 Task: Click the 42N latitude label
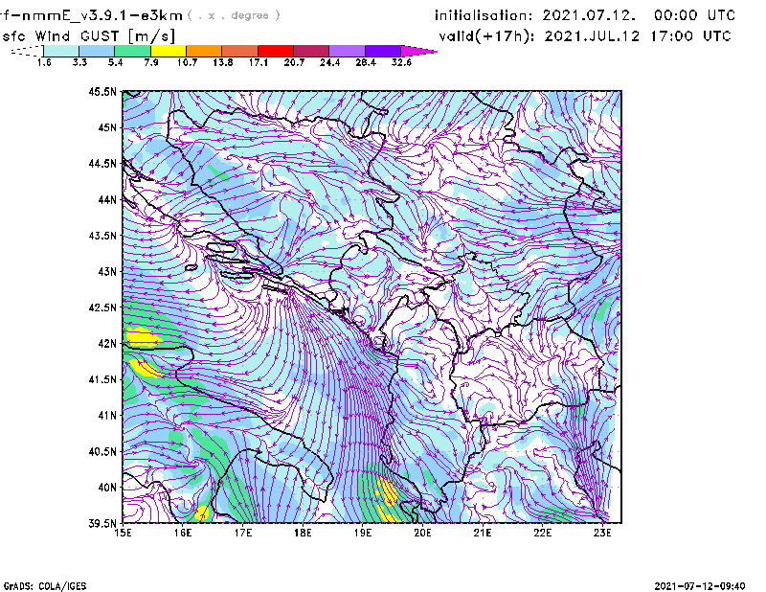point(107,344)
